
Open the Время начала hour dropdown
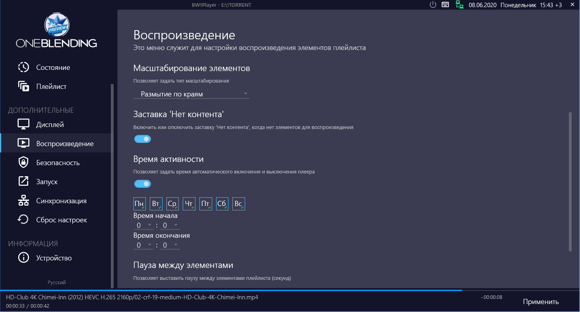click(x=143, y=225)
